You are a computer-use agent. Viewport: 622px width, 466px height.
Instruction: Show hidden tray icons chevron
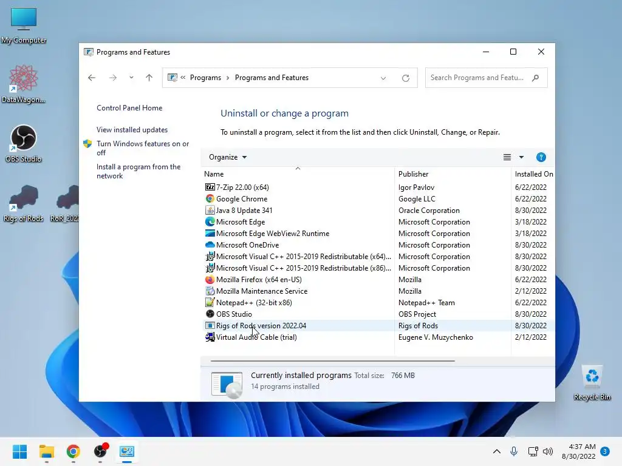497,451
